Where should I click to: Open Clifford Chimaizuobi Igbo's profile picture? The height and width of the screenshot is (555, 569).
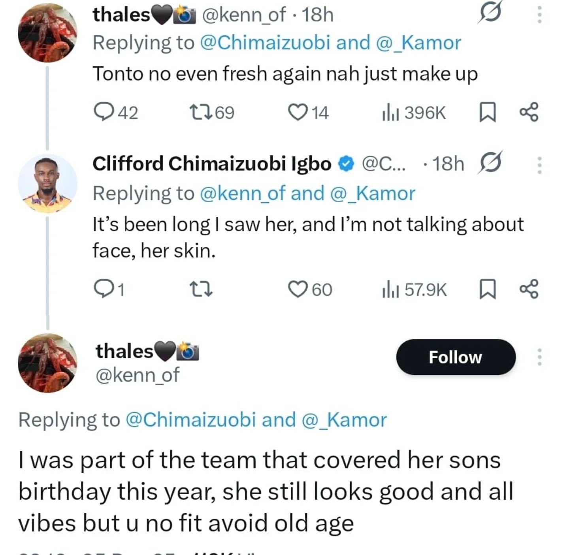pos(47,184)
